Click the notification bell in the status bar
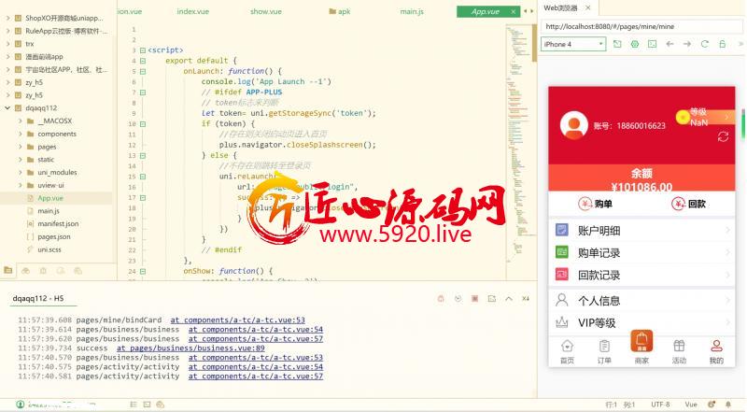The image size is (747, 412). coord(728,405)
